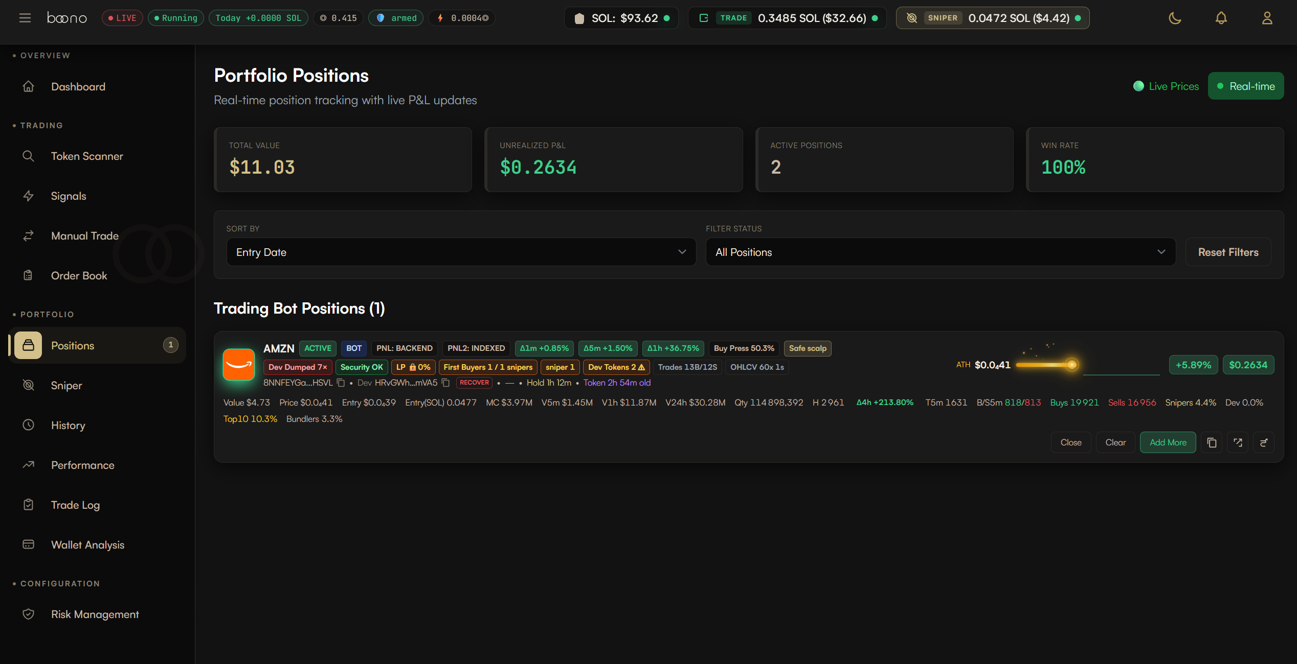
Task: Open the notifications bell
Action: (x=1221, y=18)
